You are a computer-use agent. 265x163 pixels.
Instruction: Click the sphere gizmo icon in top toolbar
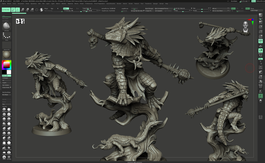pyautogui.click(x=37, y=10)
